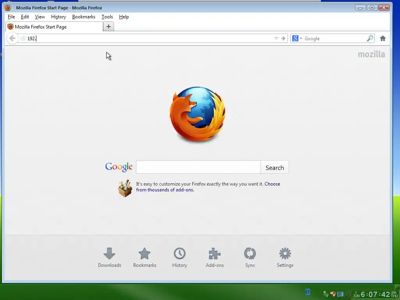Open the Google search engine selector
The height and width of the screenshot is (300, 400).
[x=297, y=38]
